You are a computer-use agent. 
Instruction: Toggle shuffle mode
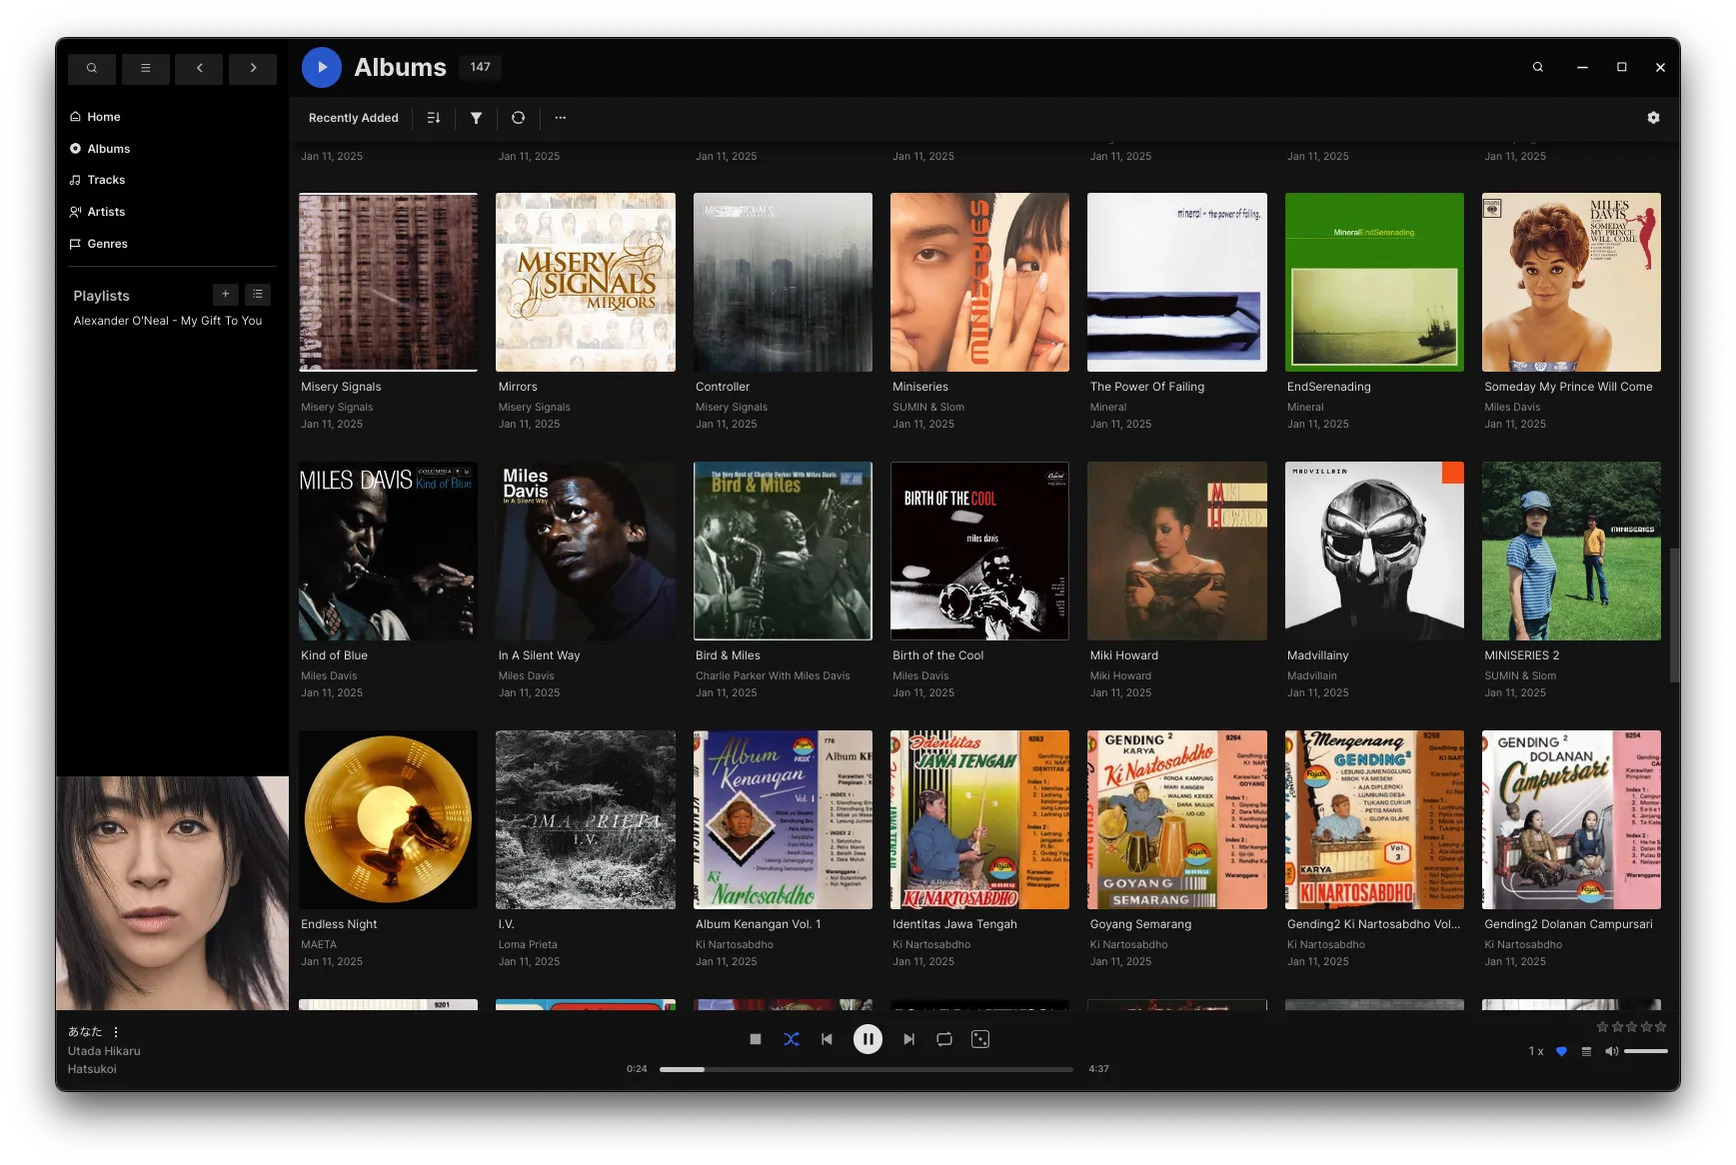click(792, 1039)
